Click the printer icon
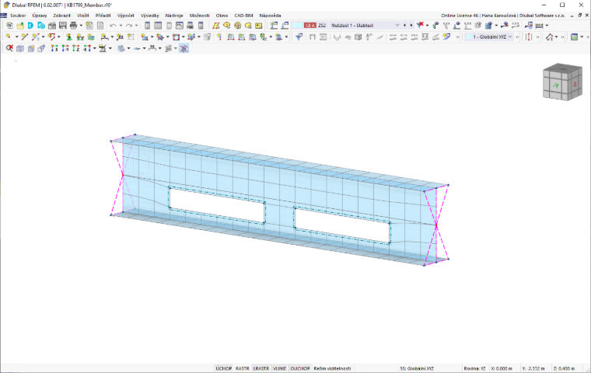This screenshot has width=591, height=373. pyautogui.click(x=73, y=25)
